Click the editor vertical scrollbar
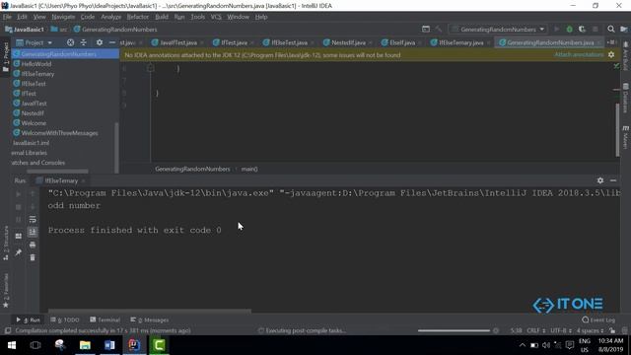This screenshot has height=355, width=631. [618, 130]
